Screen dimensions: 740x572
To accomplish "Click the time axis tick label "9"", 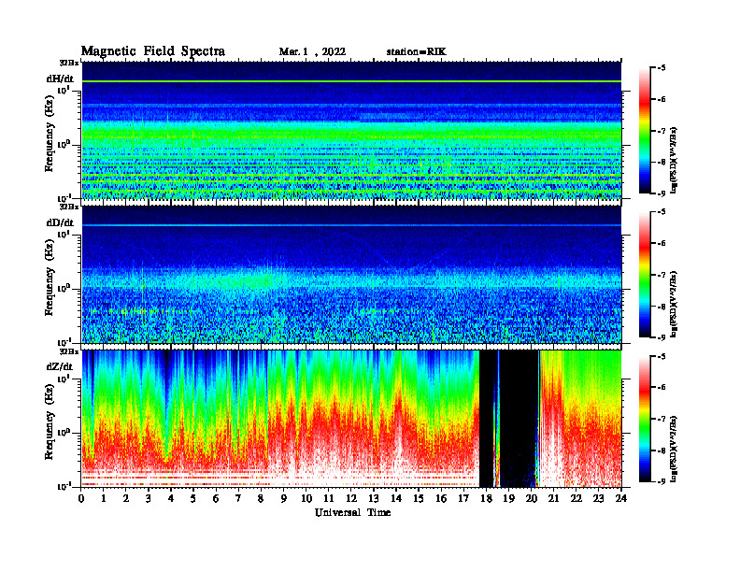I will click(283, 498).
